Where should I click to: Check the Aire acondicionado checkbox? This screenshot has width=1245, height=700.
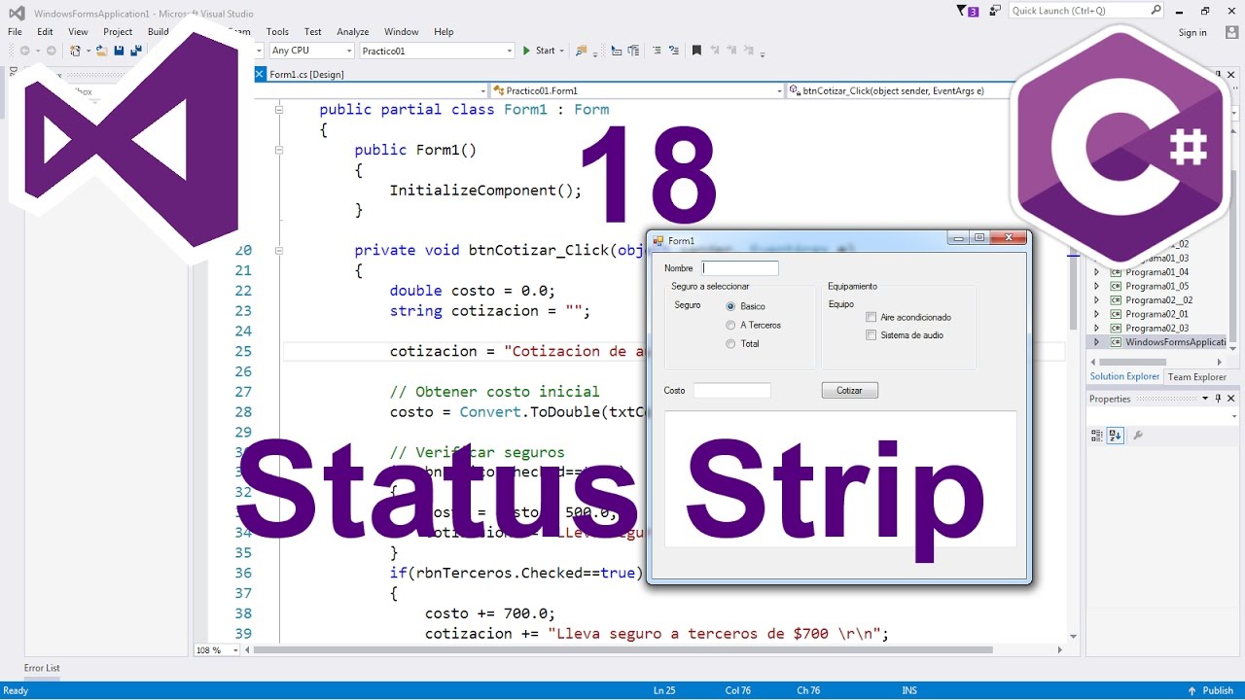tap(871, 317)
